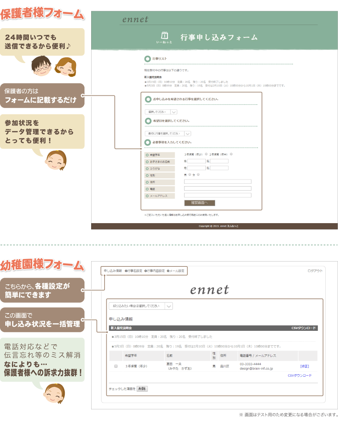Click the ふりがな 姓 input field
Viewport: 338px width, 422px height.
coord(196,168)
